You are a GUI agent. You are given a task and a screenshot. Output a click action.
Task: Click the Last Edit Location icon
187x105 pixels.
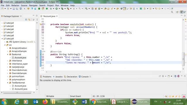click(156, 9)
